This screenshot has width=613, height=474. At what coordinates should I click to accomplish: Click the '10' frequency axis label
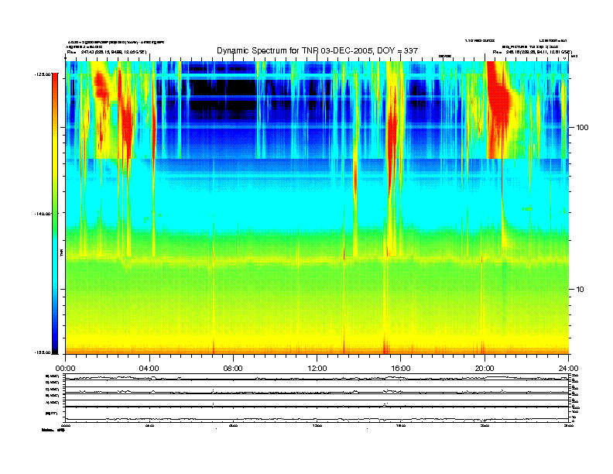[580, 290]
